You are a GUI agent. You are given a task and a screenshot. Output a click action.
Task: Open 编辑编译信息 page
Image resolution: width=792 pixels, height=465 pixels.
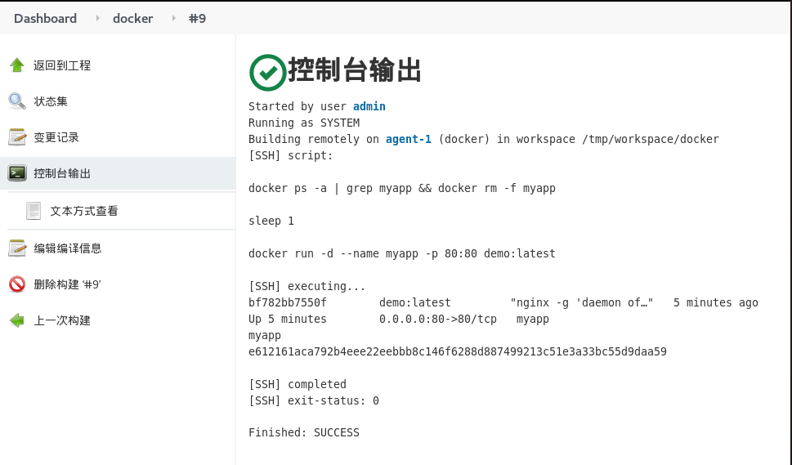(x=68, y=248)
